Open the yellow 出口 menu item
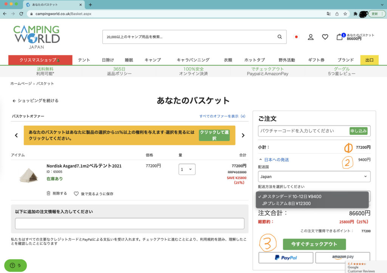 369,60
